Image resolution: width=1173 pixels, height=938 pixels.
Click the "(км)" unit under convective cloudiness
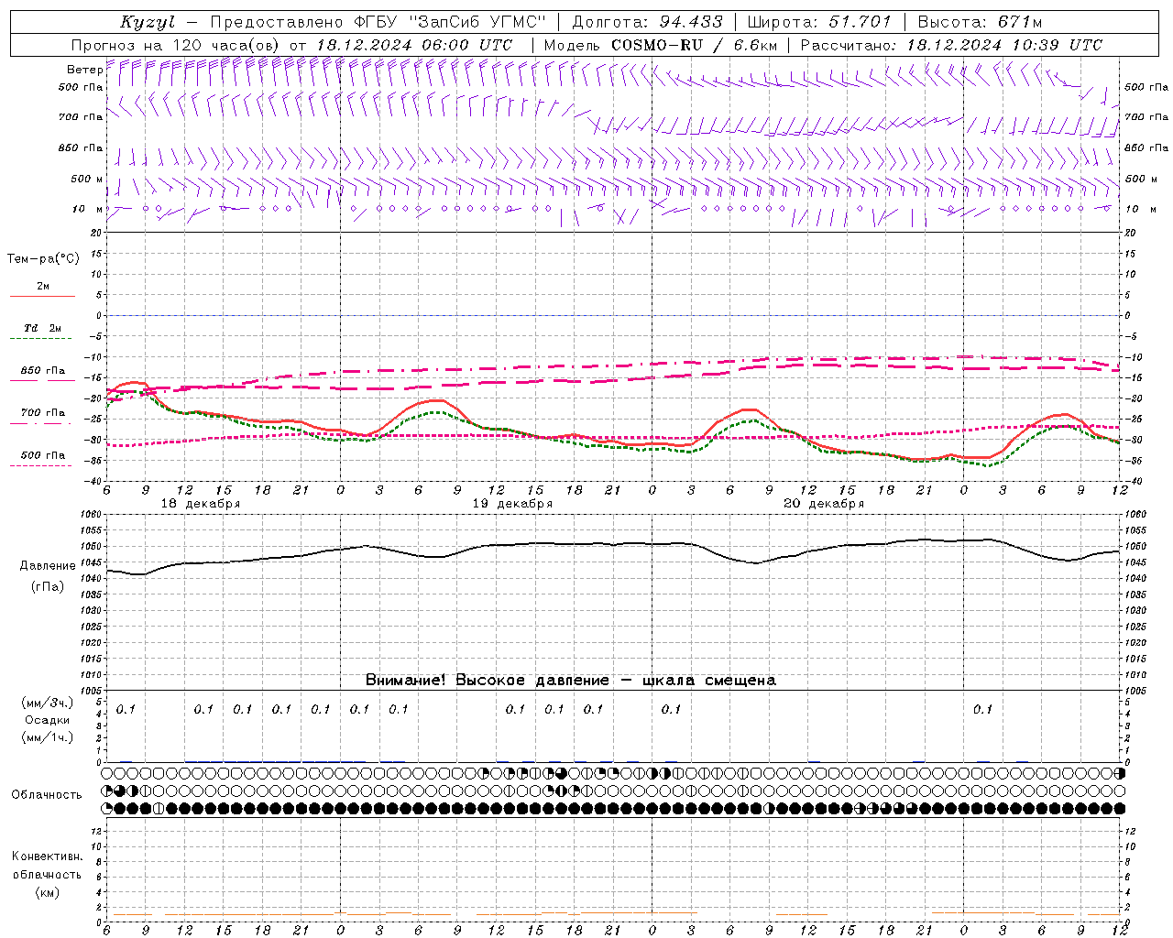pyautogui.click(x=48, y=892)
